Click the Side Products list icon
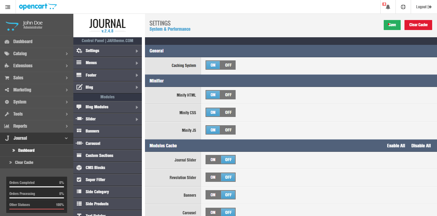Image resolution: width=437 pixels, height=216 pixels. click(79, 204)
